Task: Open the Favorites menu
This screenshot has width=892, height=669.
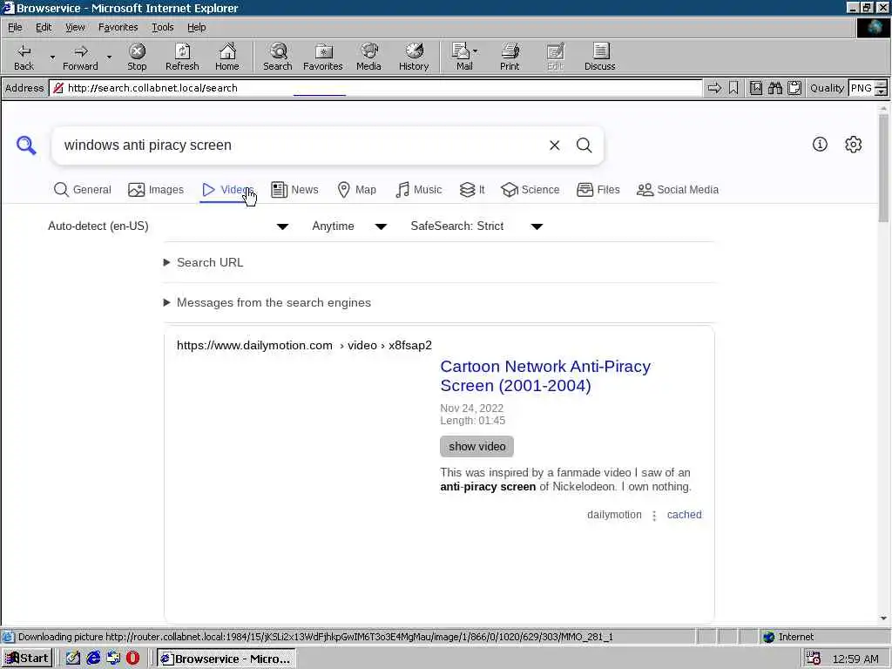Action: 118,27
